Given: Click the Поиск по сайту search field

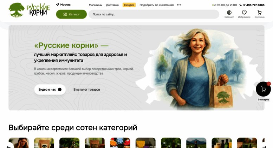Looking at the screenshot, I should point(154,14).
